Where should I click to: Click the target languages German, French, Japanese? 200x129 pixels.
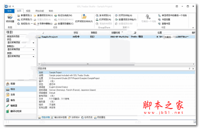pyautogui.click(x=72, y=90)
